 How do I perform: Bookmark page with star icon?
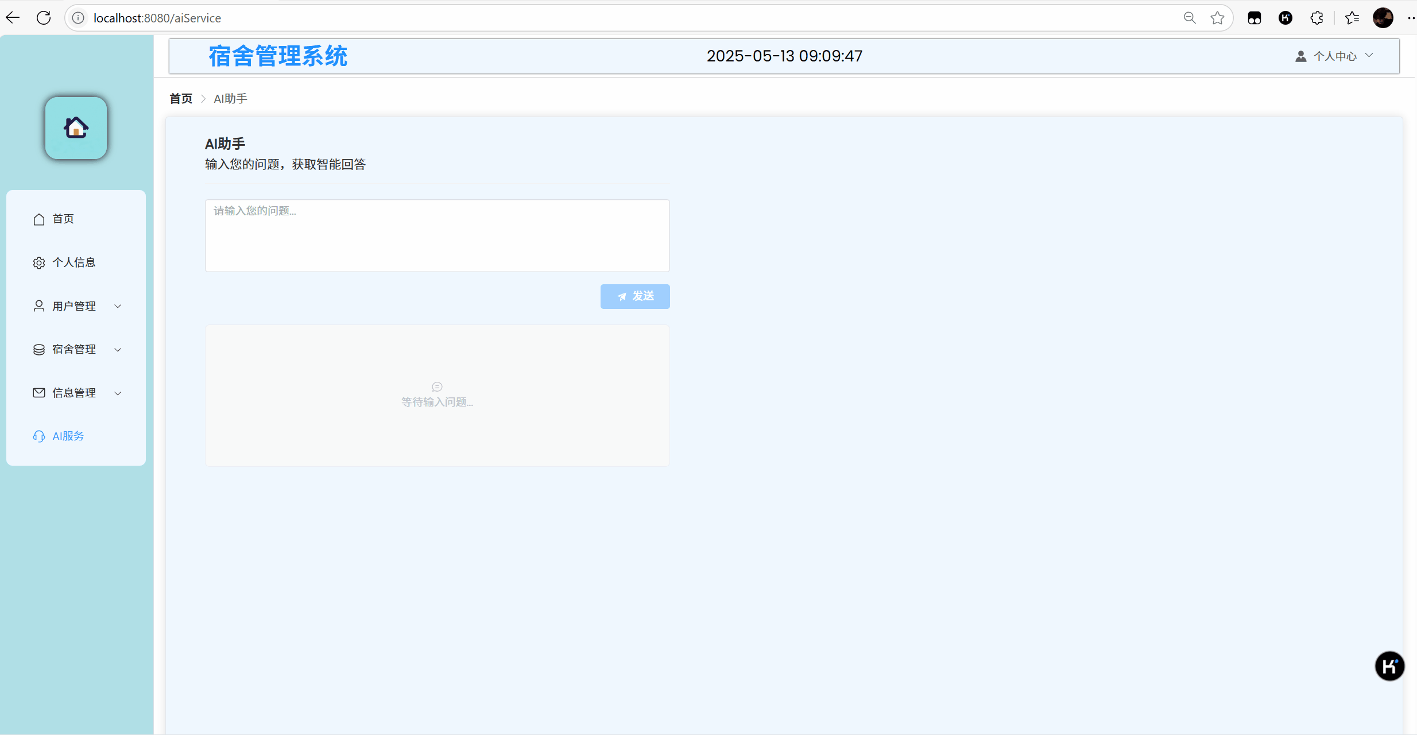(x=1217, y=18)
